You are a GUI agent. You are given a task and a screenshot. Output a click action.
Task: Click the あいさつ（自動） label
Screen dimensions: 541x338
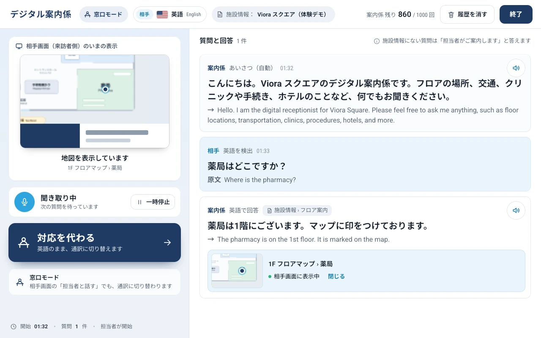pyautogui.click(x=251, y=68)
